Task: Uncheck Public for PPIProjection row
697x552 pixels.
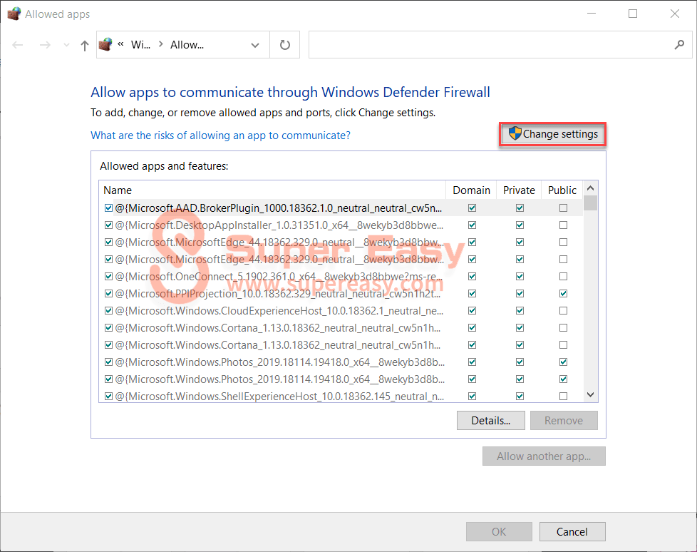Action: 563,294
